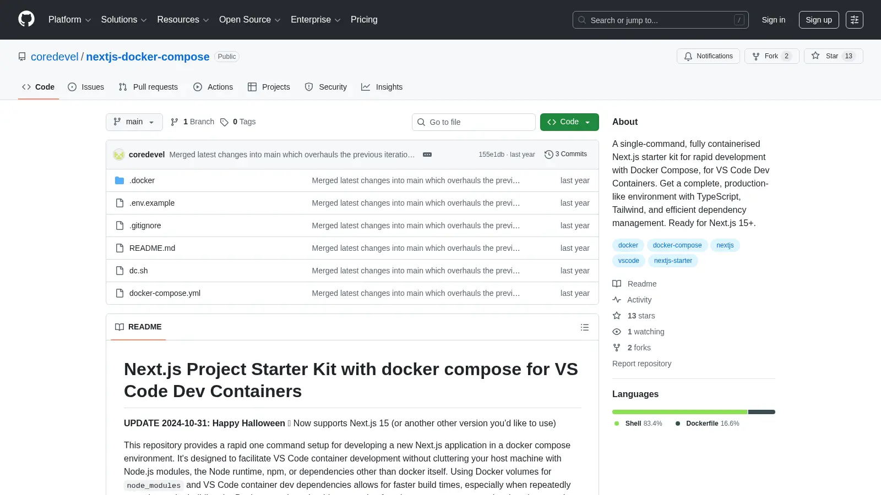Click Sign in
881x495 pixels.
coord(774,20)
